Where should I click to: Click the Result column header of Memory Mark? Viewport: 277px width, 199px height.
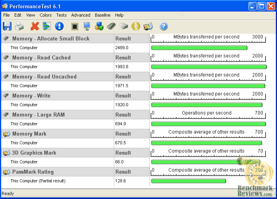[x=123, y=134]
